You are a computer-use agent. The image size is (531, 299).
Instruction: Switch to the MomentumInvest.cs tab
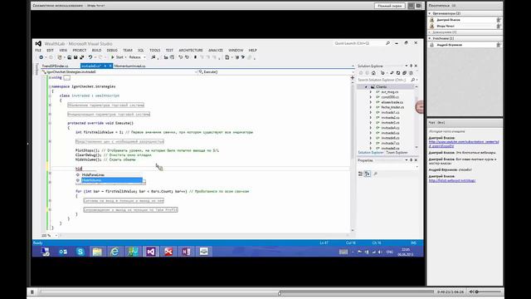130,66
